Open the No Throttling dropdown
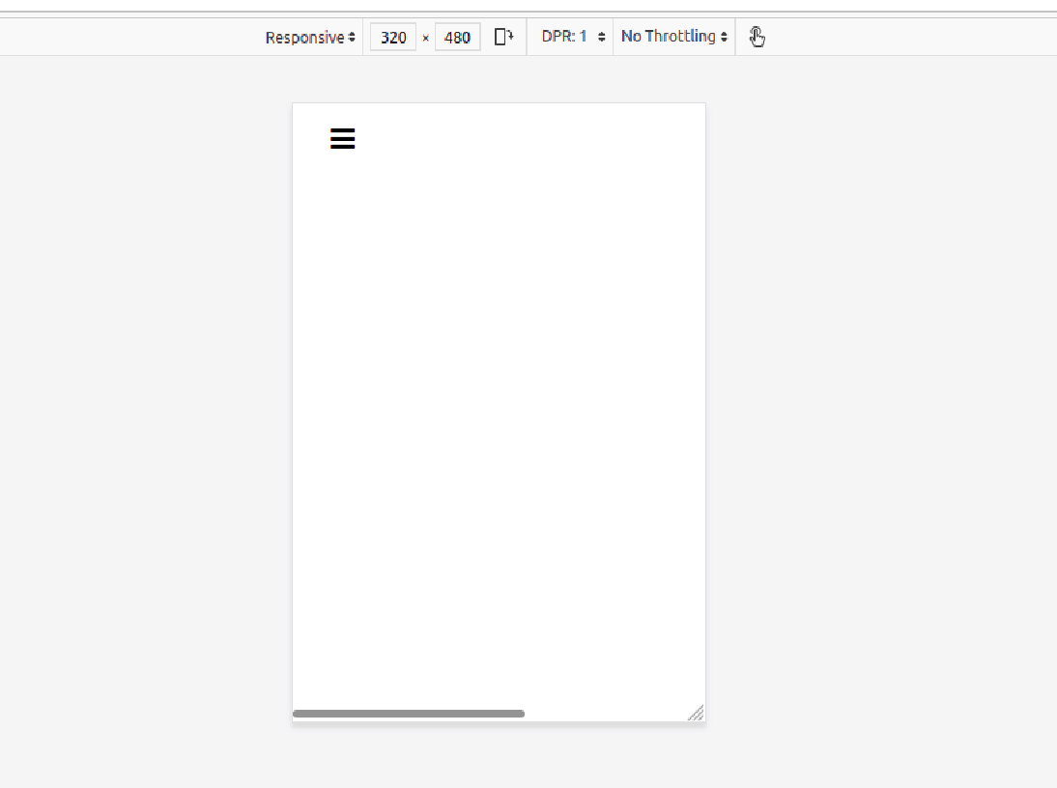The width and height of the screenshot is (1057, 788). (674, 37)
